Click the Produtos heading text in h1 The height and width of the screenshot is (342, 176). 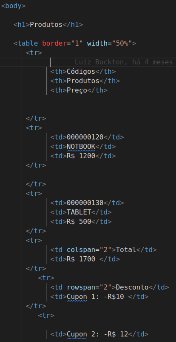click(46, 25)
